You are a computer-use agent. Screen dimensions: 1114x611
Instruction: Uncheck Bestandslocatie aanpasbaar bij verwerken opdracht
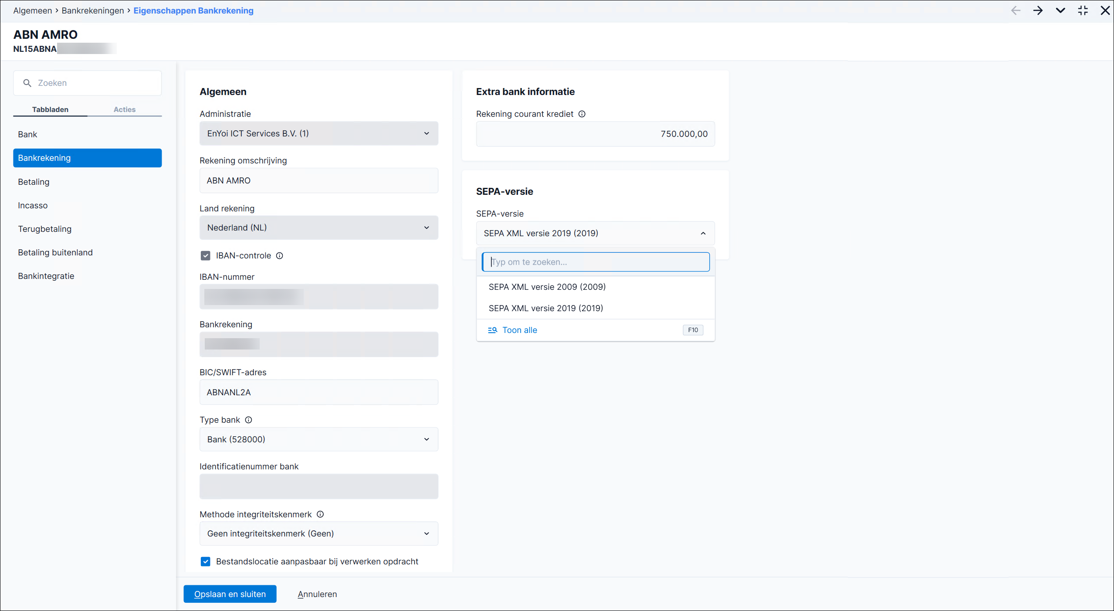[x=206, y=561]
